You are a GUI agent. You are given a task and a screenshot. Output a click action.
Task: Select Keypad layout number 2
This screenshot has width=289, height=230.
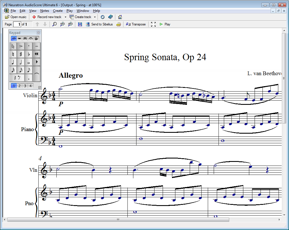coord(19,86)
